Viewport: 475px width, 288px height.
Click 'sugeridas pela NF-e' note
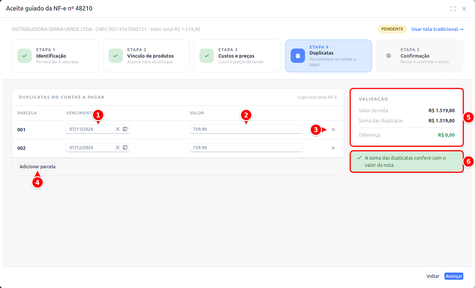tap(317, 97)
